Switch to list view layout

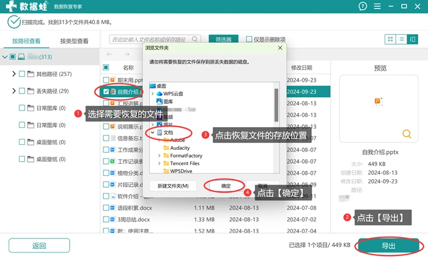(401, 39)
